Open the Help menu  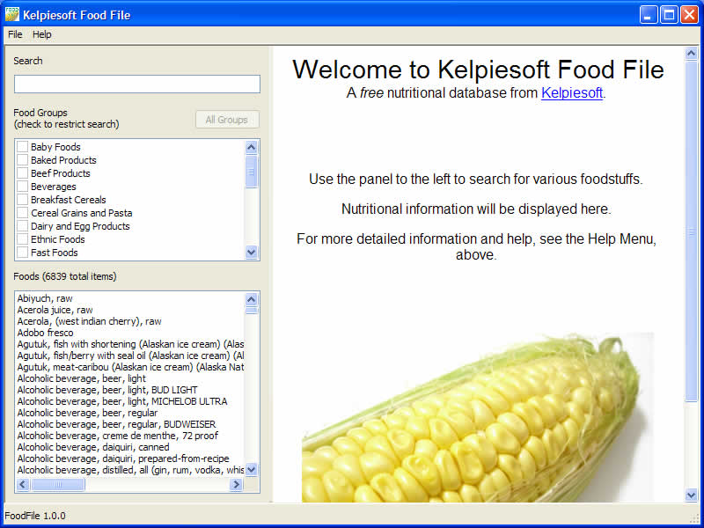41,34
